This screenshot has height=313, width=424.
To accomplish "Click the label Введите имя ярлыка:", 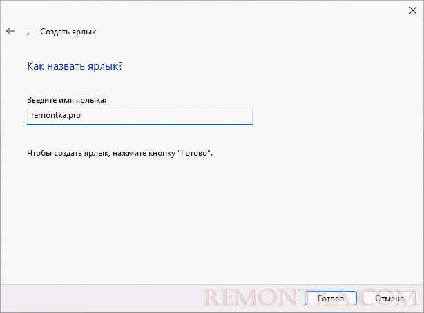I will (x=66, y=100).
